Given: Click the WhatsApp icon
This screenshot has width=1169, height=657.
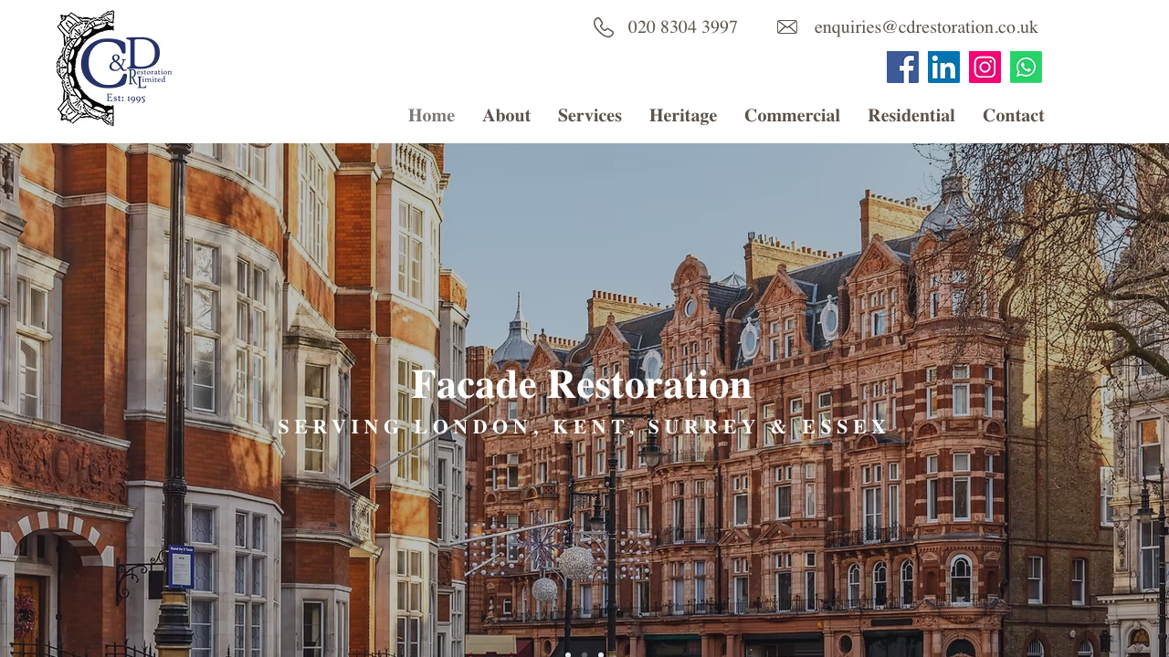Looking at the screenshot, I should tap(1026, 66).
